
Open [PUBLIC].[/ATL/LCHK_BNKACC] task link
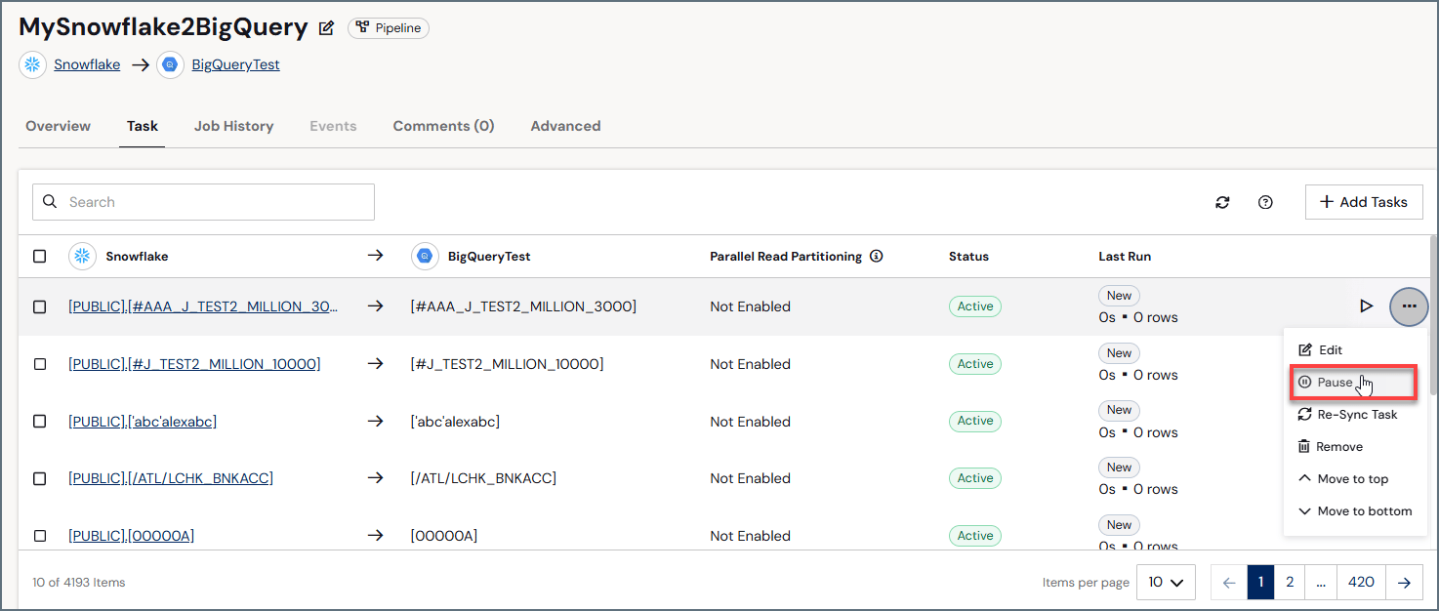point(171,478)
